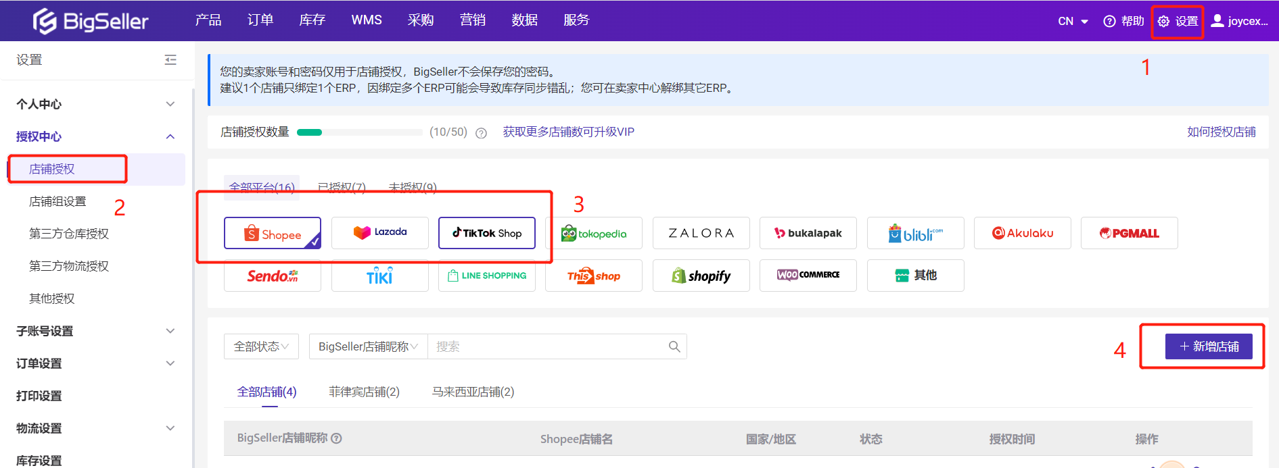Open the help question mark icon
This screenshot has width=1279, height=468.
pos(1109,21)
